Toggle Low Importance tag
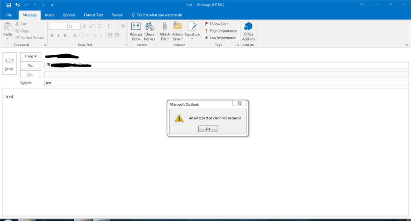The height and width of the screenshot is (221, 411). pyautogui.click(x=220, y=38)
